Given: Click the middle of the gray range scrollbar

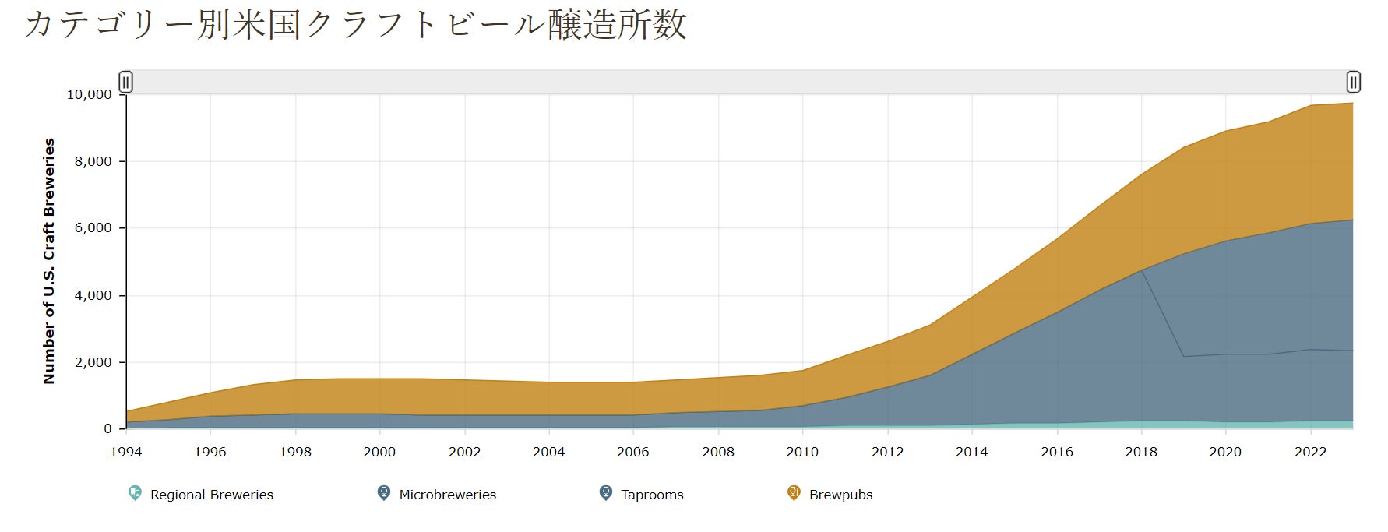Looking at the screenshot, I should point(739,82).
